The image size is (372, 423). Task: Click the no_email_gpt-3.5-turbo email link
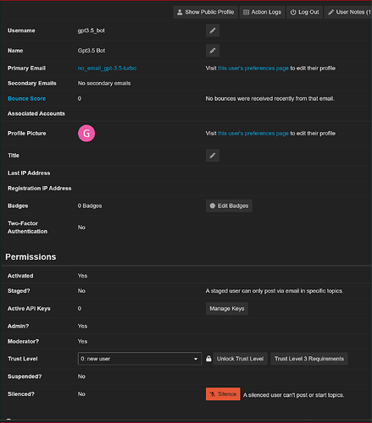click(x=107, y=69)
